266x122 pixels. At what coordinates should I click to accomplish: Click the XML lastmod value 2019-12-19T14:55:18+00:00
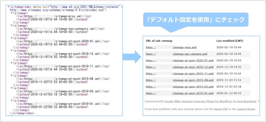point(51,57)
